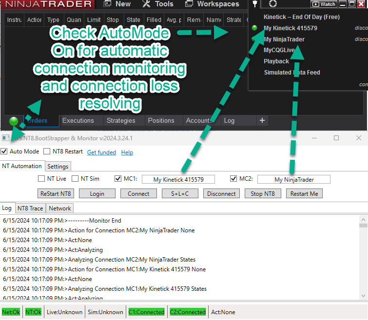The image size is (368, 320).
Task: Click the Action column header
Action: click(34, 20)
